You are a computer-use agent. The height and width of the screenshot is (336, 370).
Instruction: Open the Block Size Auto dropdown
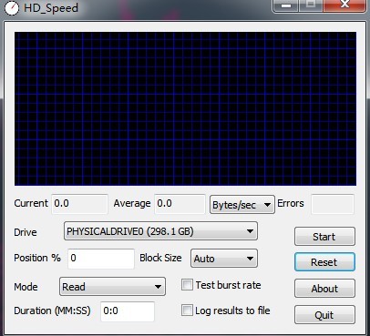pos(224,259)
